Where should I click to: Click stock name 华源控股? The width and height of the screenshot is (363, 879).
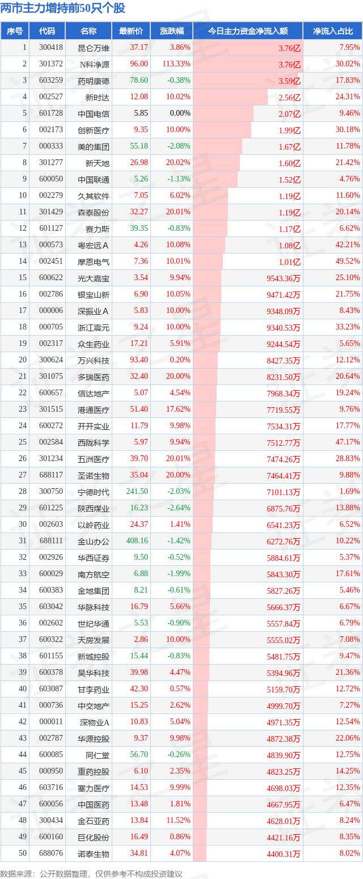(94, 738)
